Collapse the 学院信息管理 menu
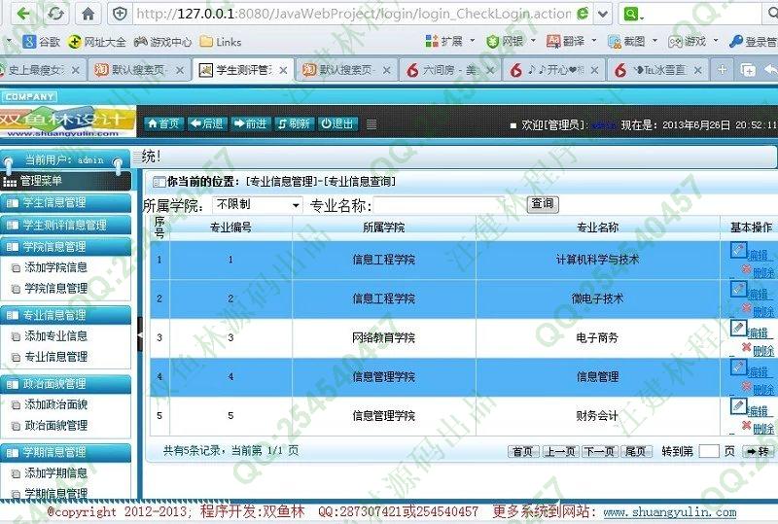 click(65, 247)
